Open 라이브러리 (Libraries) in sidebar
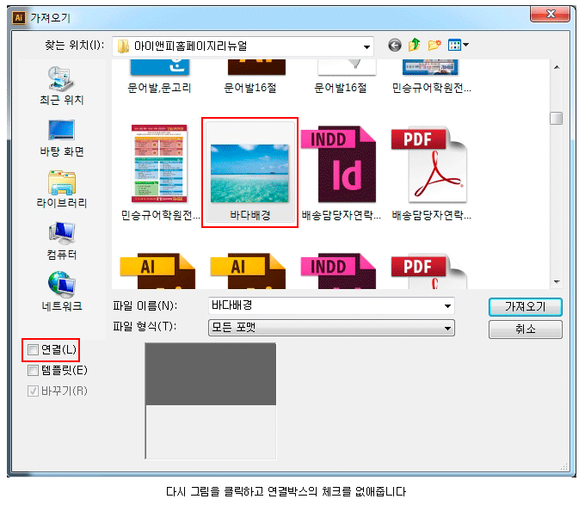Viewport: 585px width, 505px height. point(62,189)
